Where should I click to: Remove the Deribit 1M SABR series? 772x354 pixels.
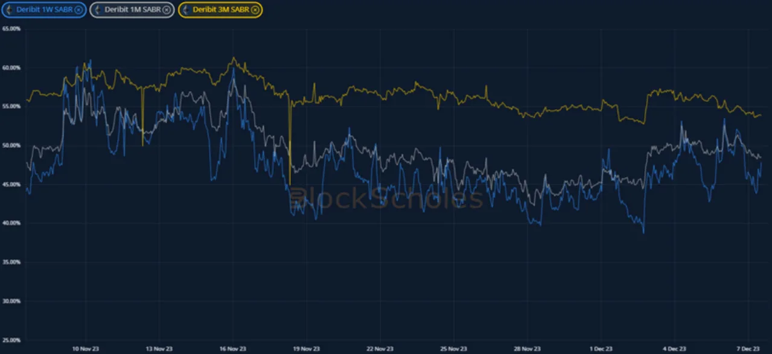coord(167,10)
